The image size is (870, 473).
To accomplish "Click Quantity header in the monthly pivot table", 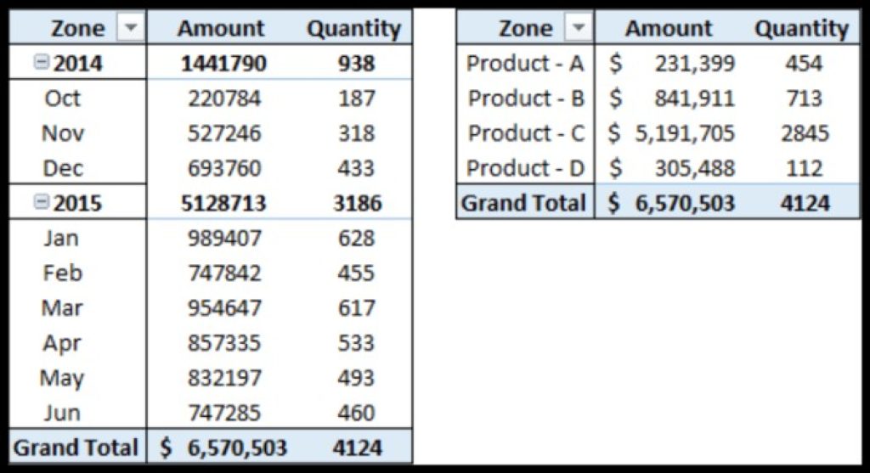I will click(x=353, y=28).
